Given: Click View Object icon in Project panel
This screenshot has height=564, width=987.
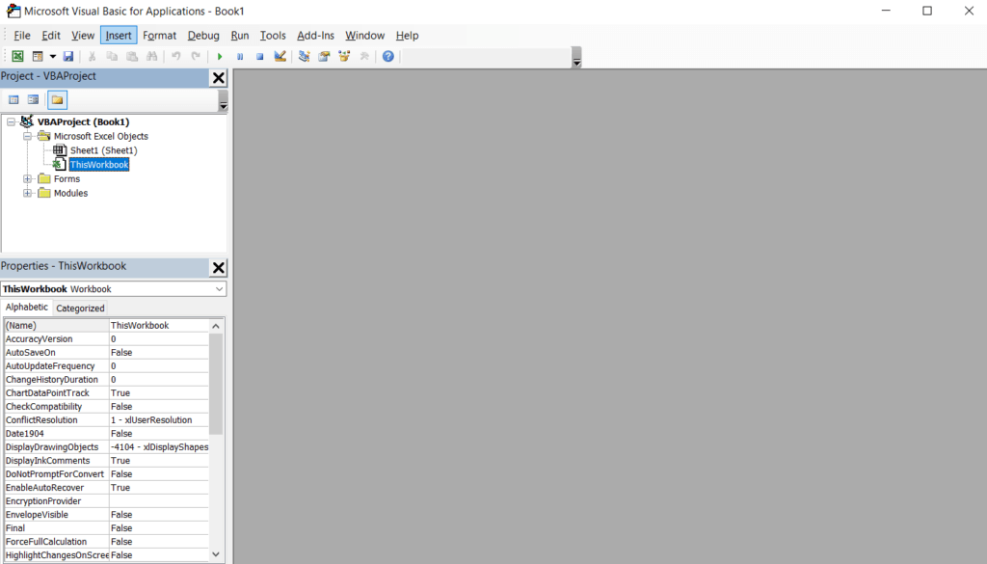Looking at the screenshot, I should (x=34, y=100).
